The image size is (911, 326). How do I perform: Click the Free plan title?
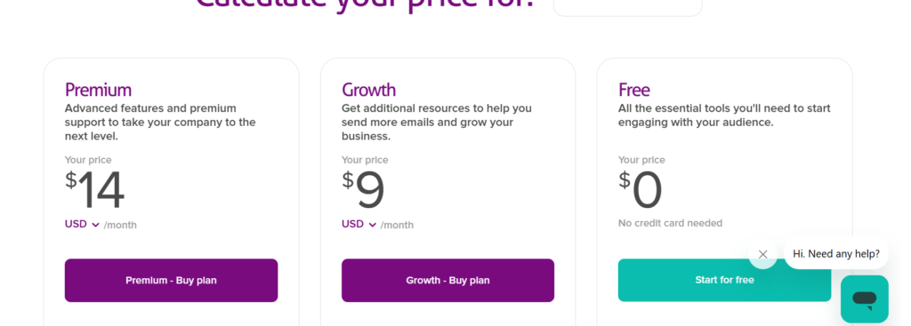[633, 90]
